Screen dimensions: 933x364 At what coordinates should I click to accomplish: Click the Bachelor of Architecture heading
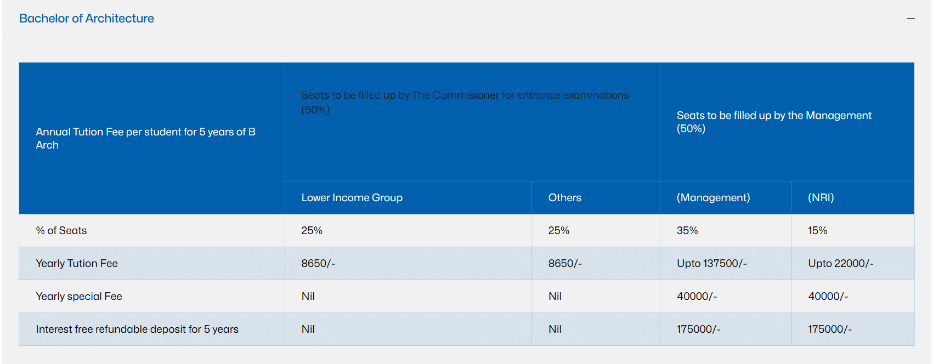click(x=87, y=19)
